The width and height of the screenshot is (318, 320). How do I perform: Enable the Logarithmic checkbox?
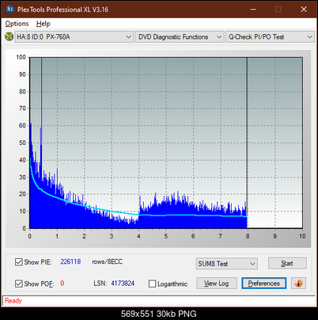[152, 284]
